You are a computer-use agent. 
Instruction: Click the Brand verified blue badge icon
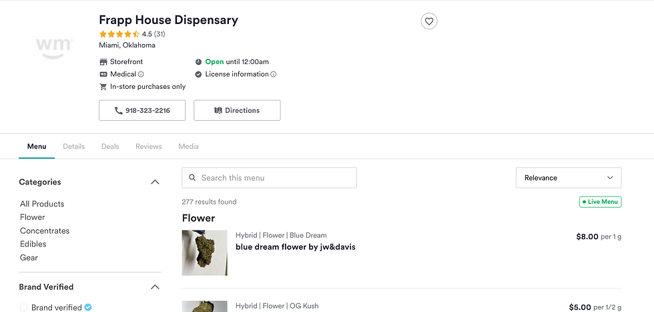88,307
